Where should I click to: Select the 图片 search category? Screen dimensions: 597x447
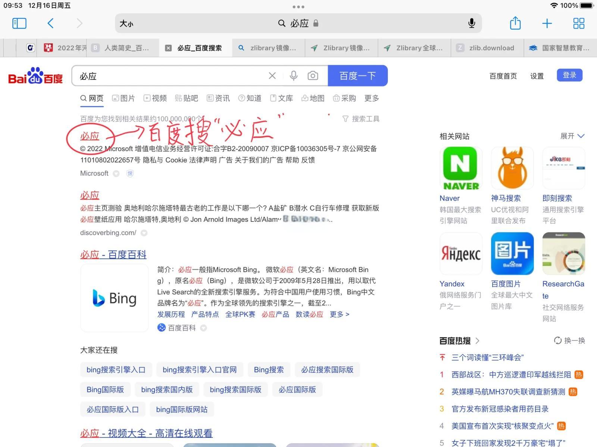coord(124,98)
